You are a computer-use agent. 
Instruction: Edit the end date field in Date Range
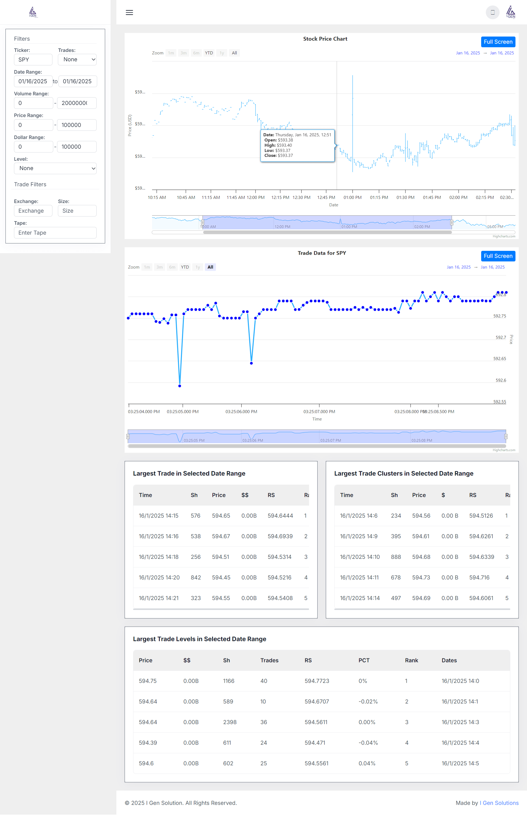click(x=78, y=82)
